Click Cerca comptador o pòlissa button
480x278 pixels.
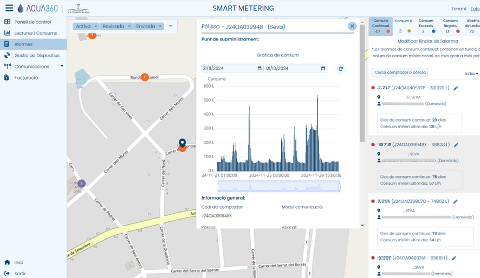[400, 72]
